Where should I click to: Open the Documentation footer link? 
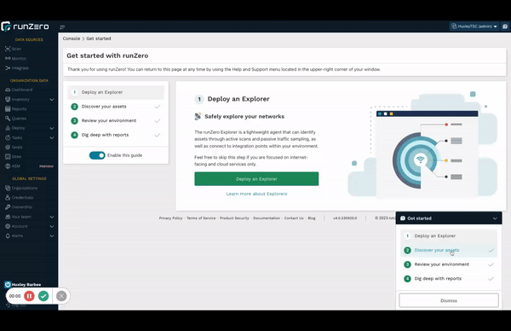tap(267, 218)
